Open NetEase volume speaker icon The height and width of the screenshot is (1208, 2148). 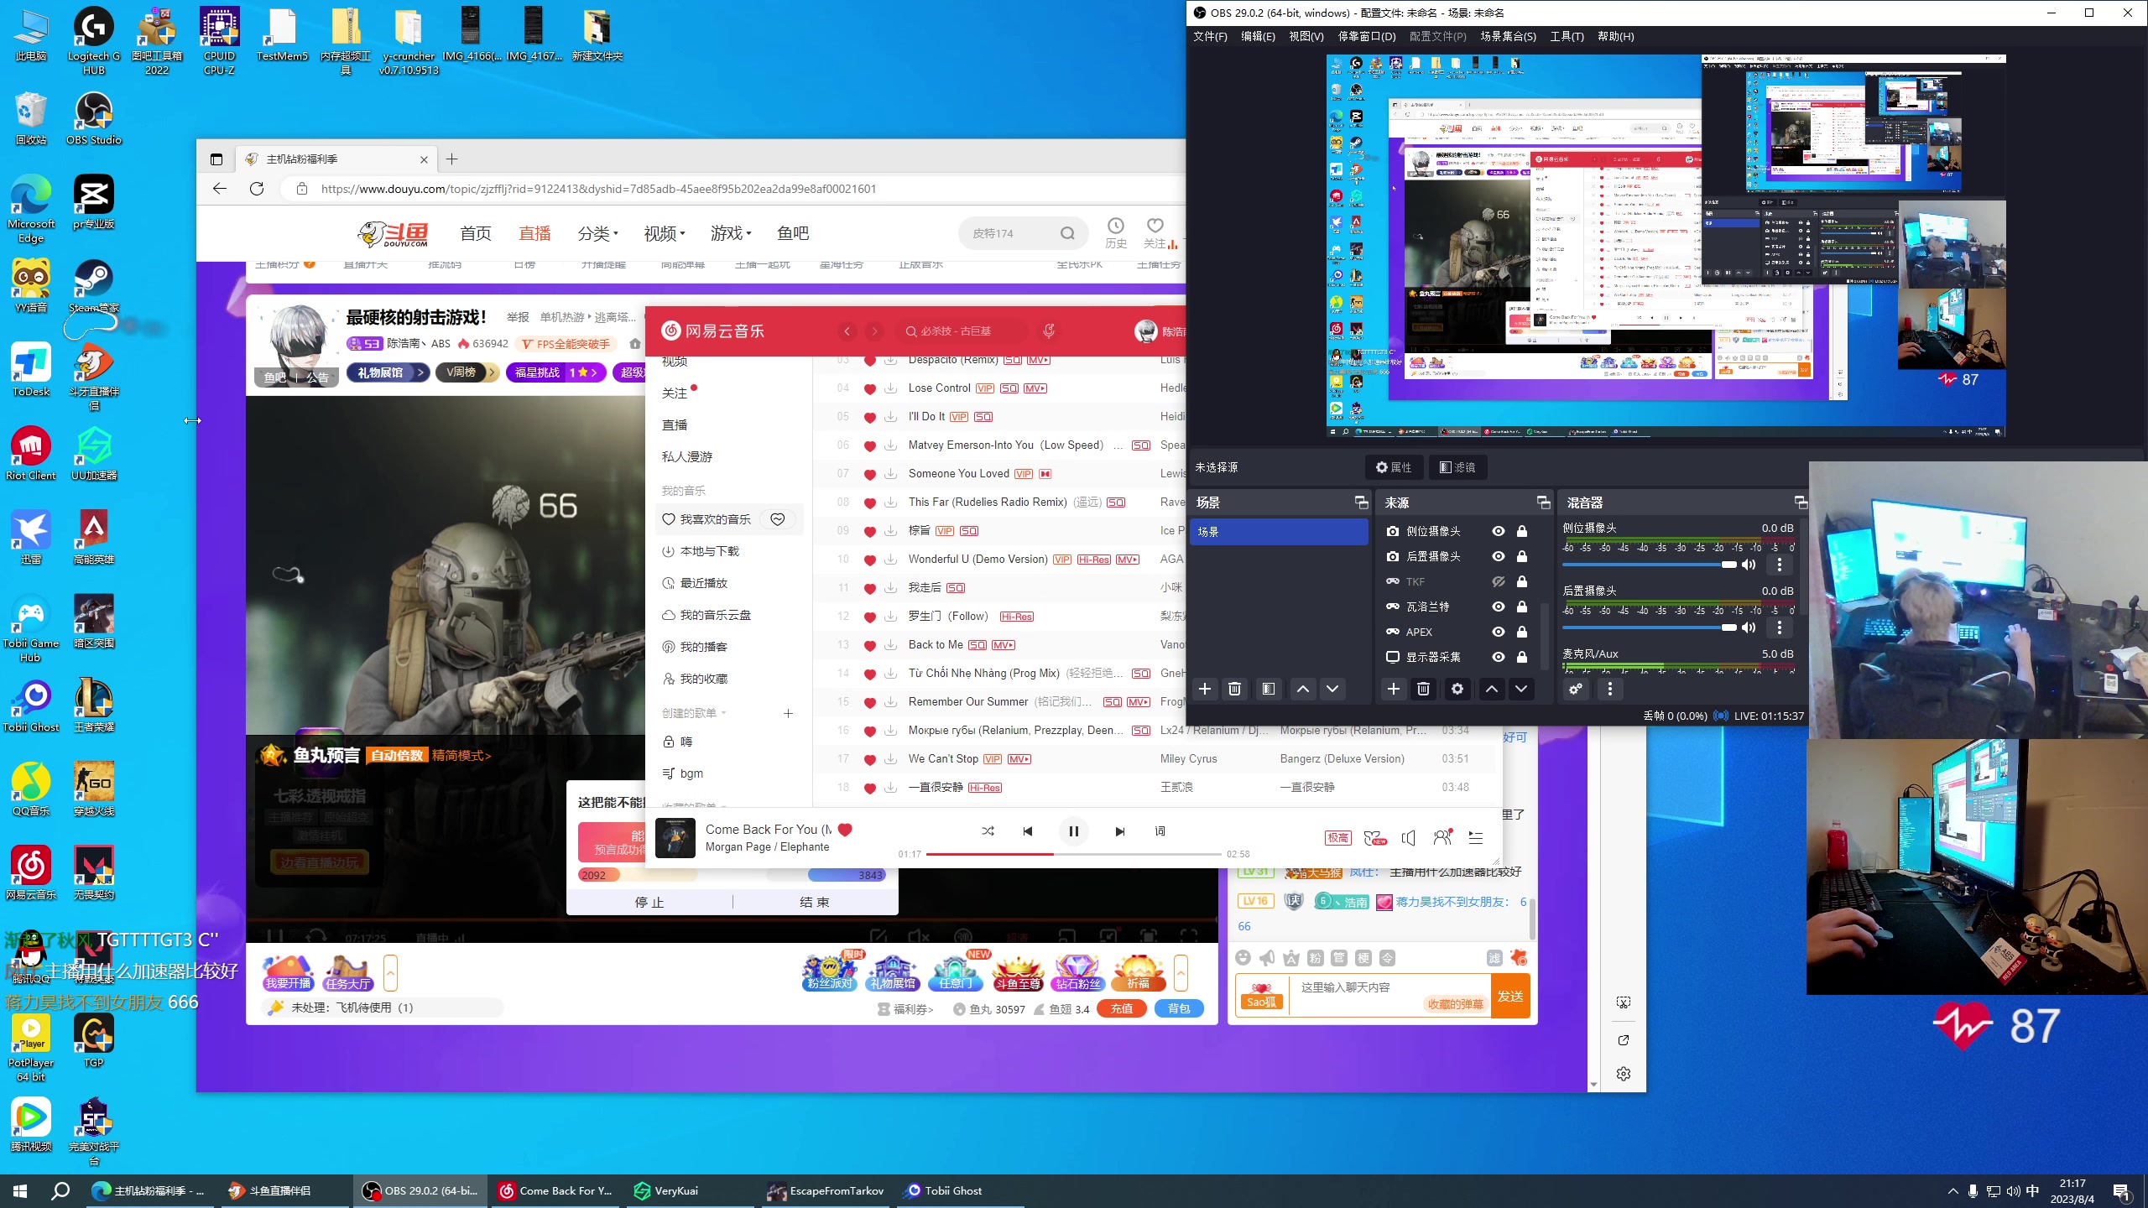(x=1409, y=837)
